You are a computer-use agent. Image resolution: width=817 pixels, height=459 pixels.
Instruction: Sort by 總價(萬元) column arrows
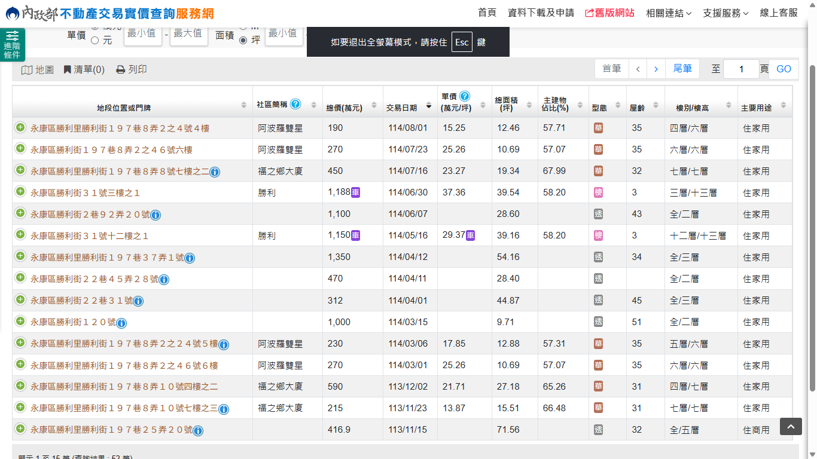[374, 105]
